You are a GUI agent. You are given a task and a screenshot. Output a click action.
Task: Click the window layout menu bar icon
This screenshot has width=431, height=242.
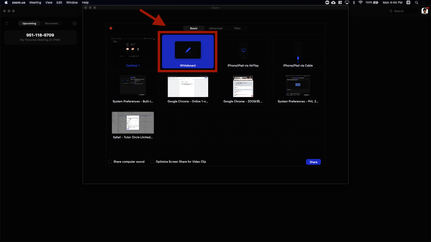point(340,2)
